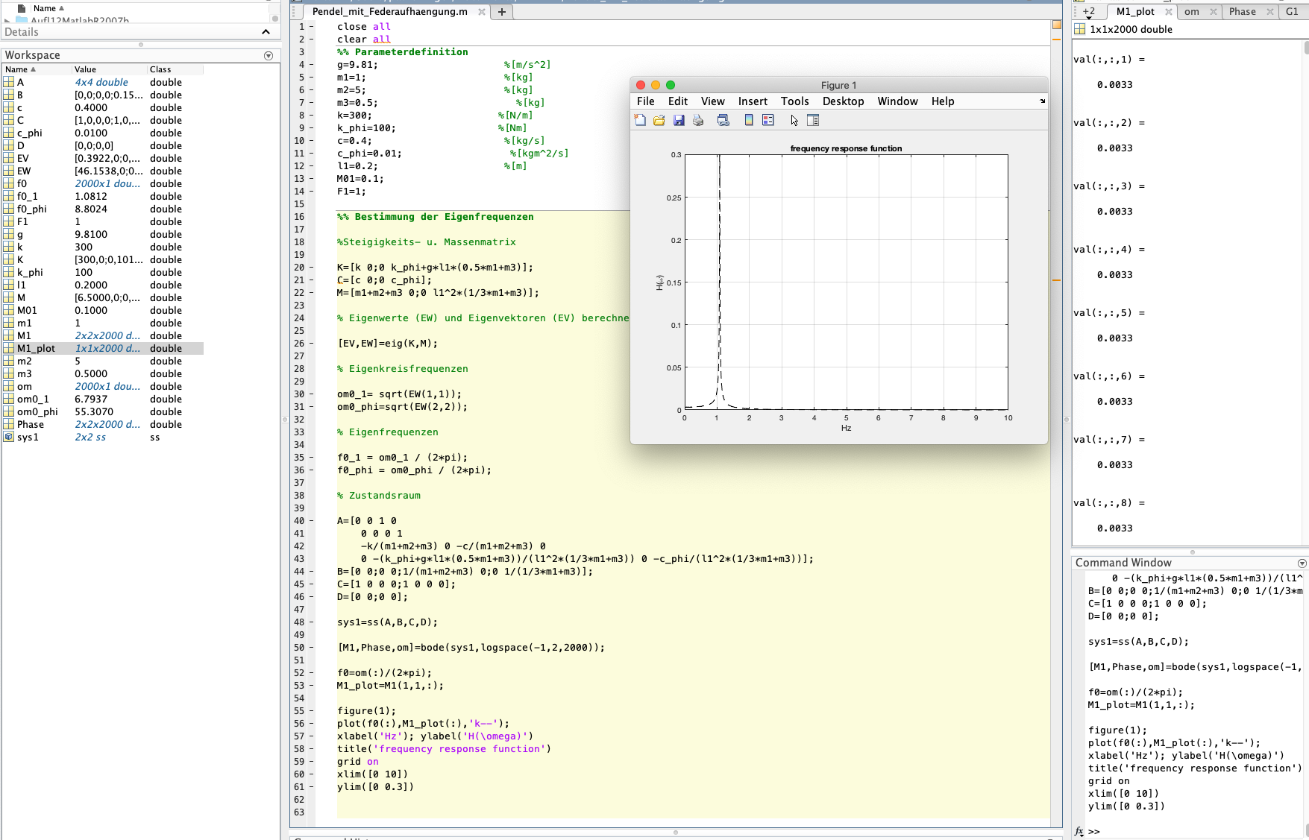The height and width of the screenshot is (840, 1309).
Task: Close the om variable tab
Action: 1214,12
